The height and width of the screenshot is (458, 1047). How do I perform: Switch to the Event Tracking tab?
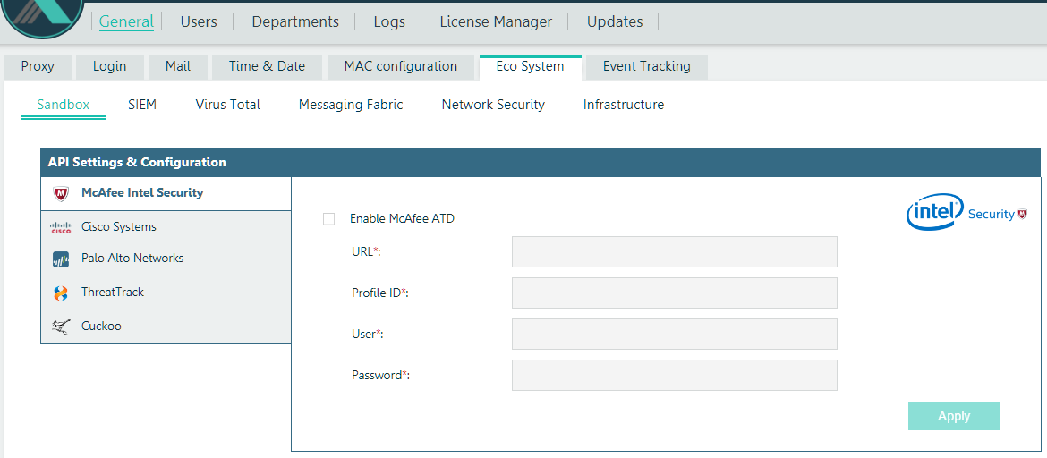coord(646,66)
